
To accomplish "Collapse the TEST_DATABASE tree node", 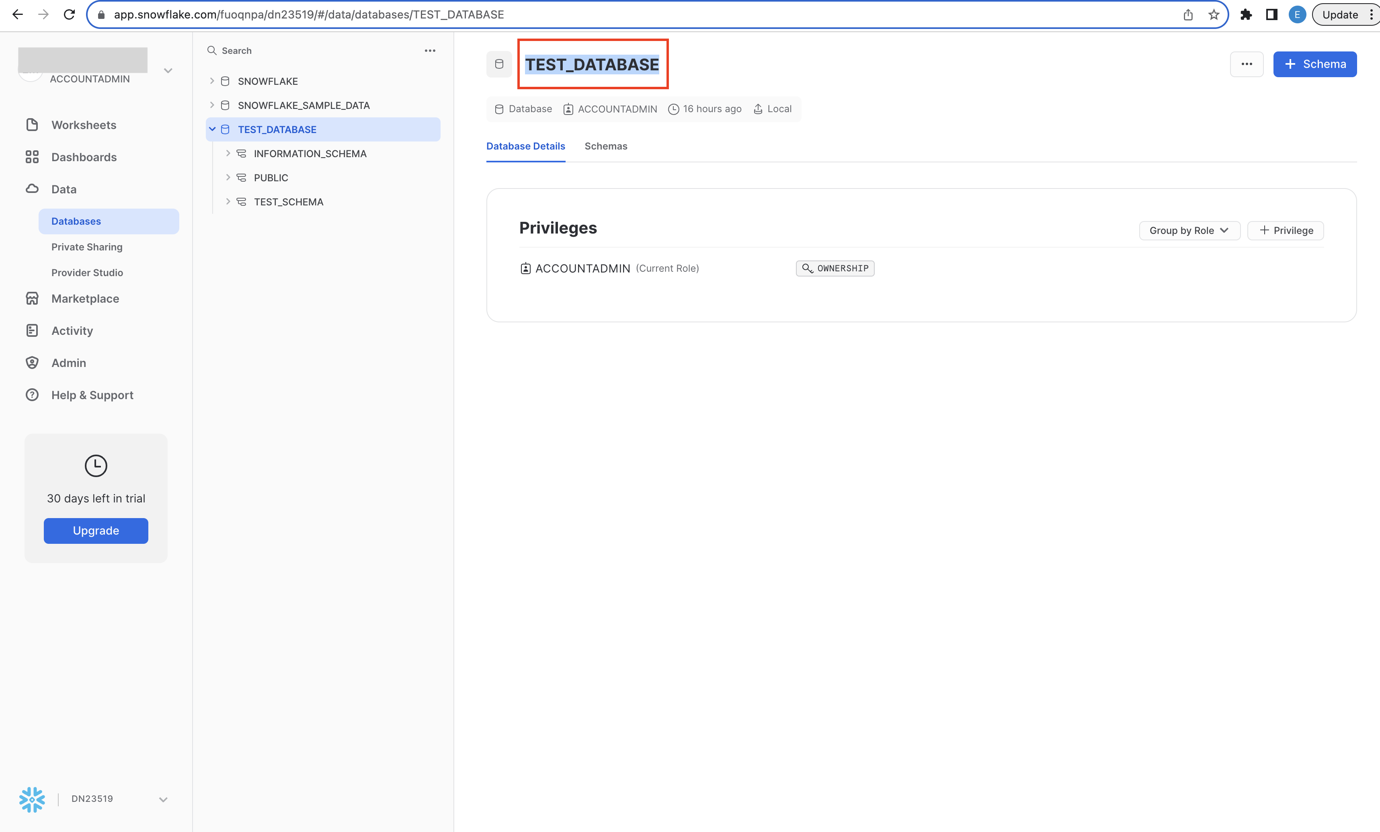I will pyautogui.click(x=212, y=129).
